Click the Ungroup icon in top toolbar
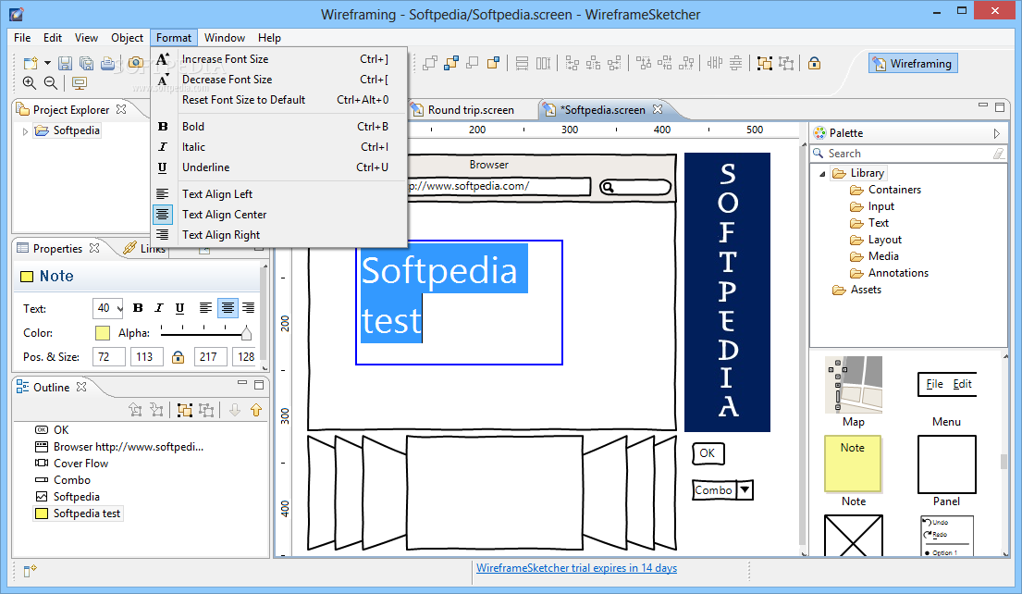The image size is (1022, 594). point(787,63)
